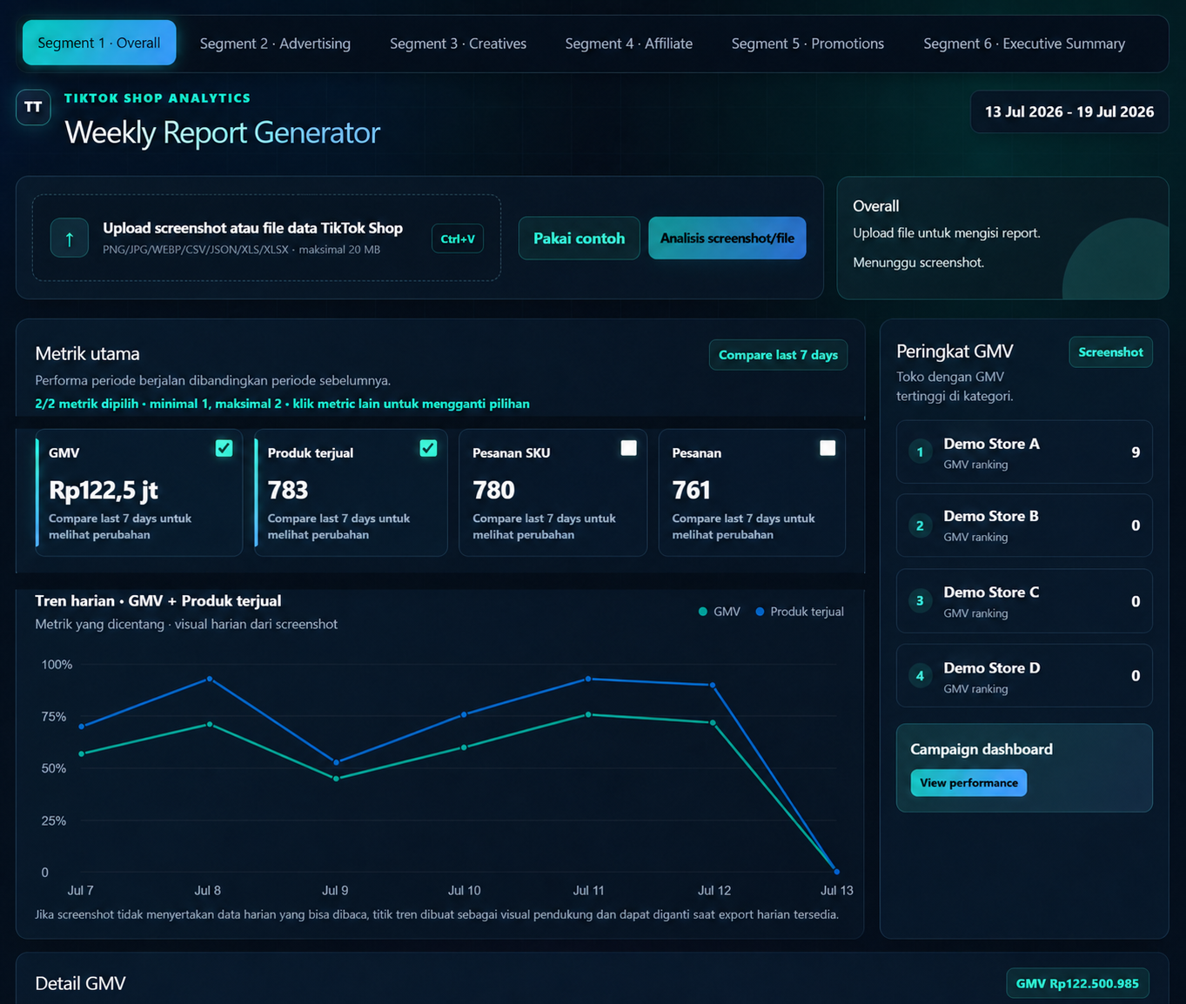Open Segment 3 · Creatives tab
The width and height of the screenshot is (1186, 1004).
[458, 44]
